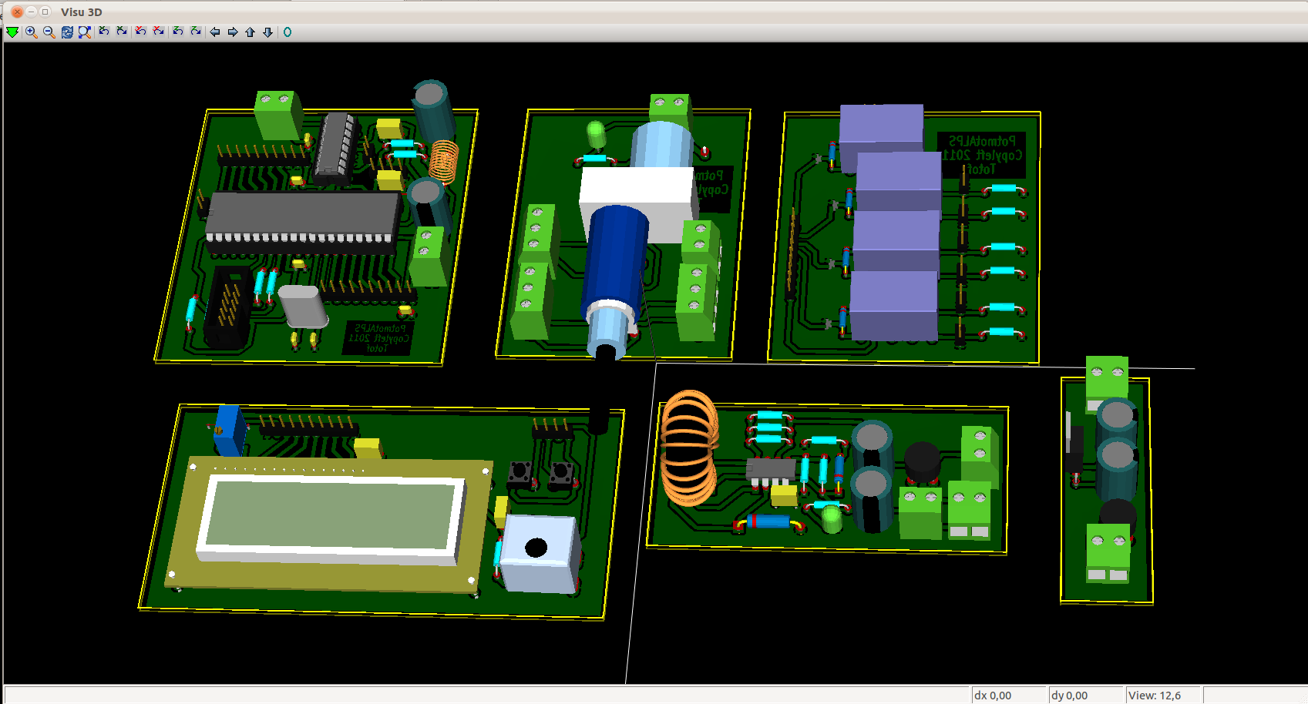The height and width of the screenshot is (704, 1308).
Task: Click the green reload board arrow icon
Action: pos(12,32)
